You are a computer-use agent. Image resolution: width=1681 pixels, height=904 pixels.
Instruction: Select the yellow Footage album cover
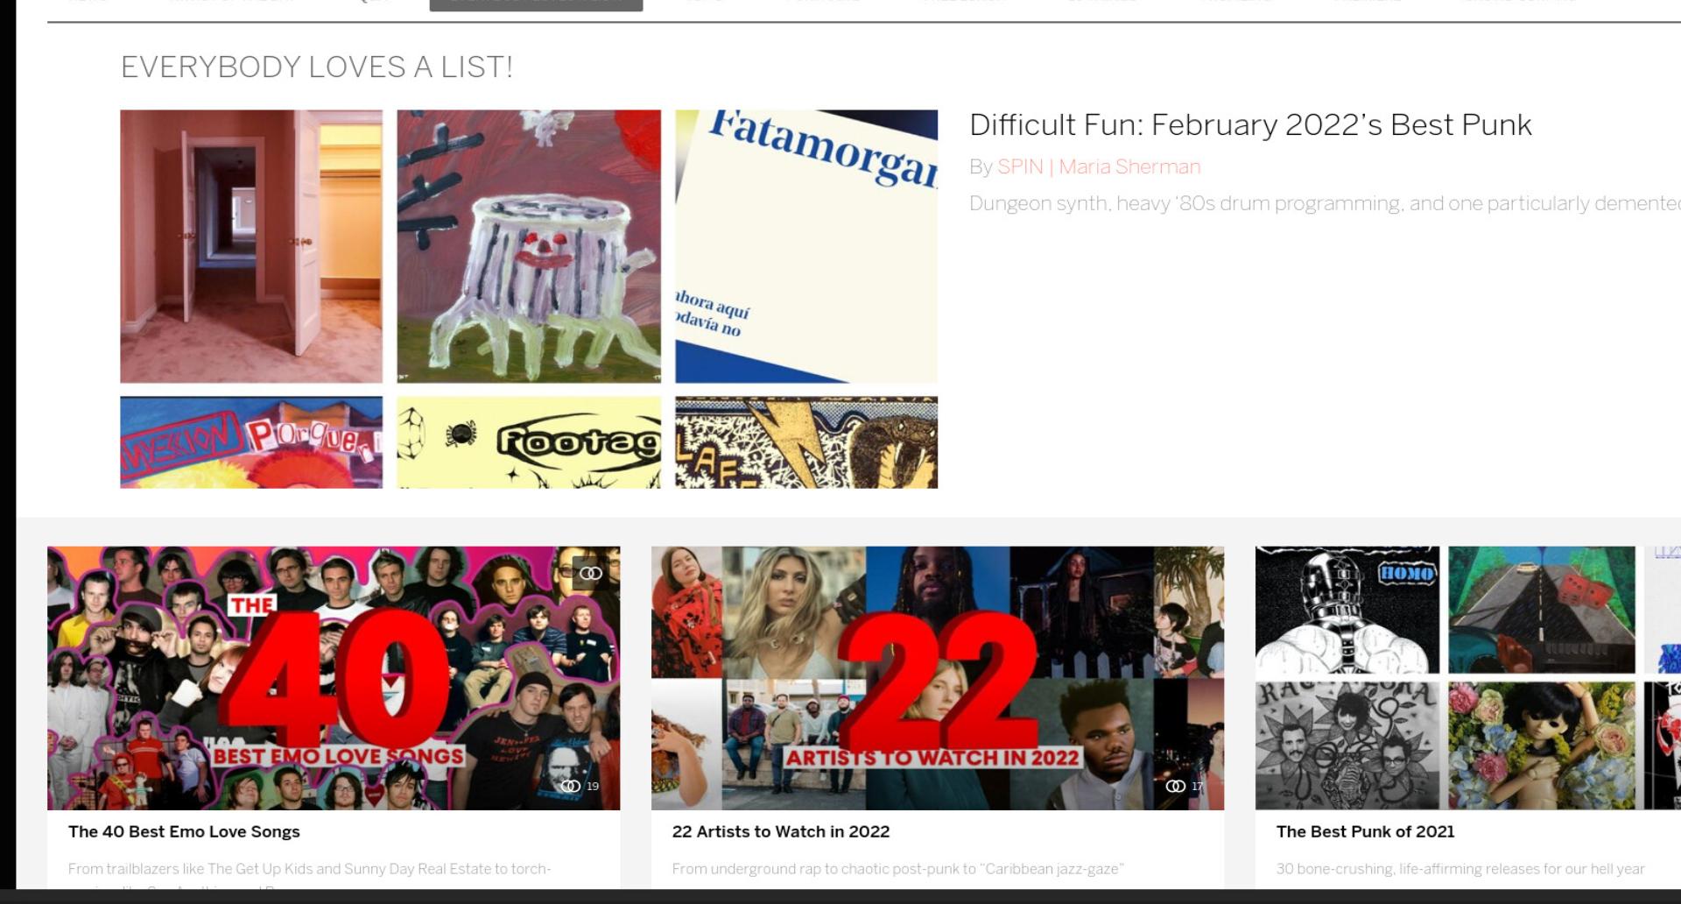pos(529,442)
